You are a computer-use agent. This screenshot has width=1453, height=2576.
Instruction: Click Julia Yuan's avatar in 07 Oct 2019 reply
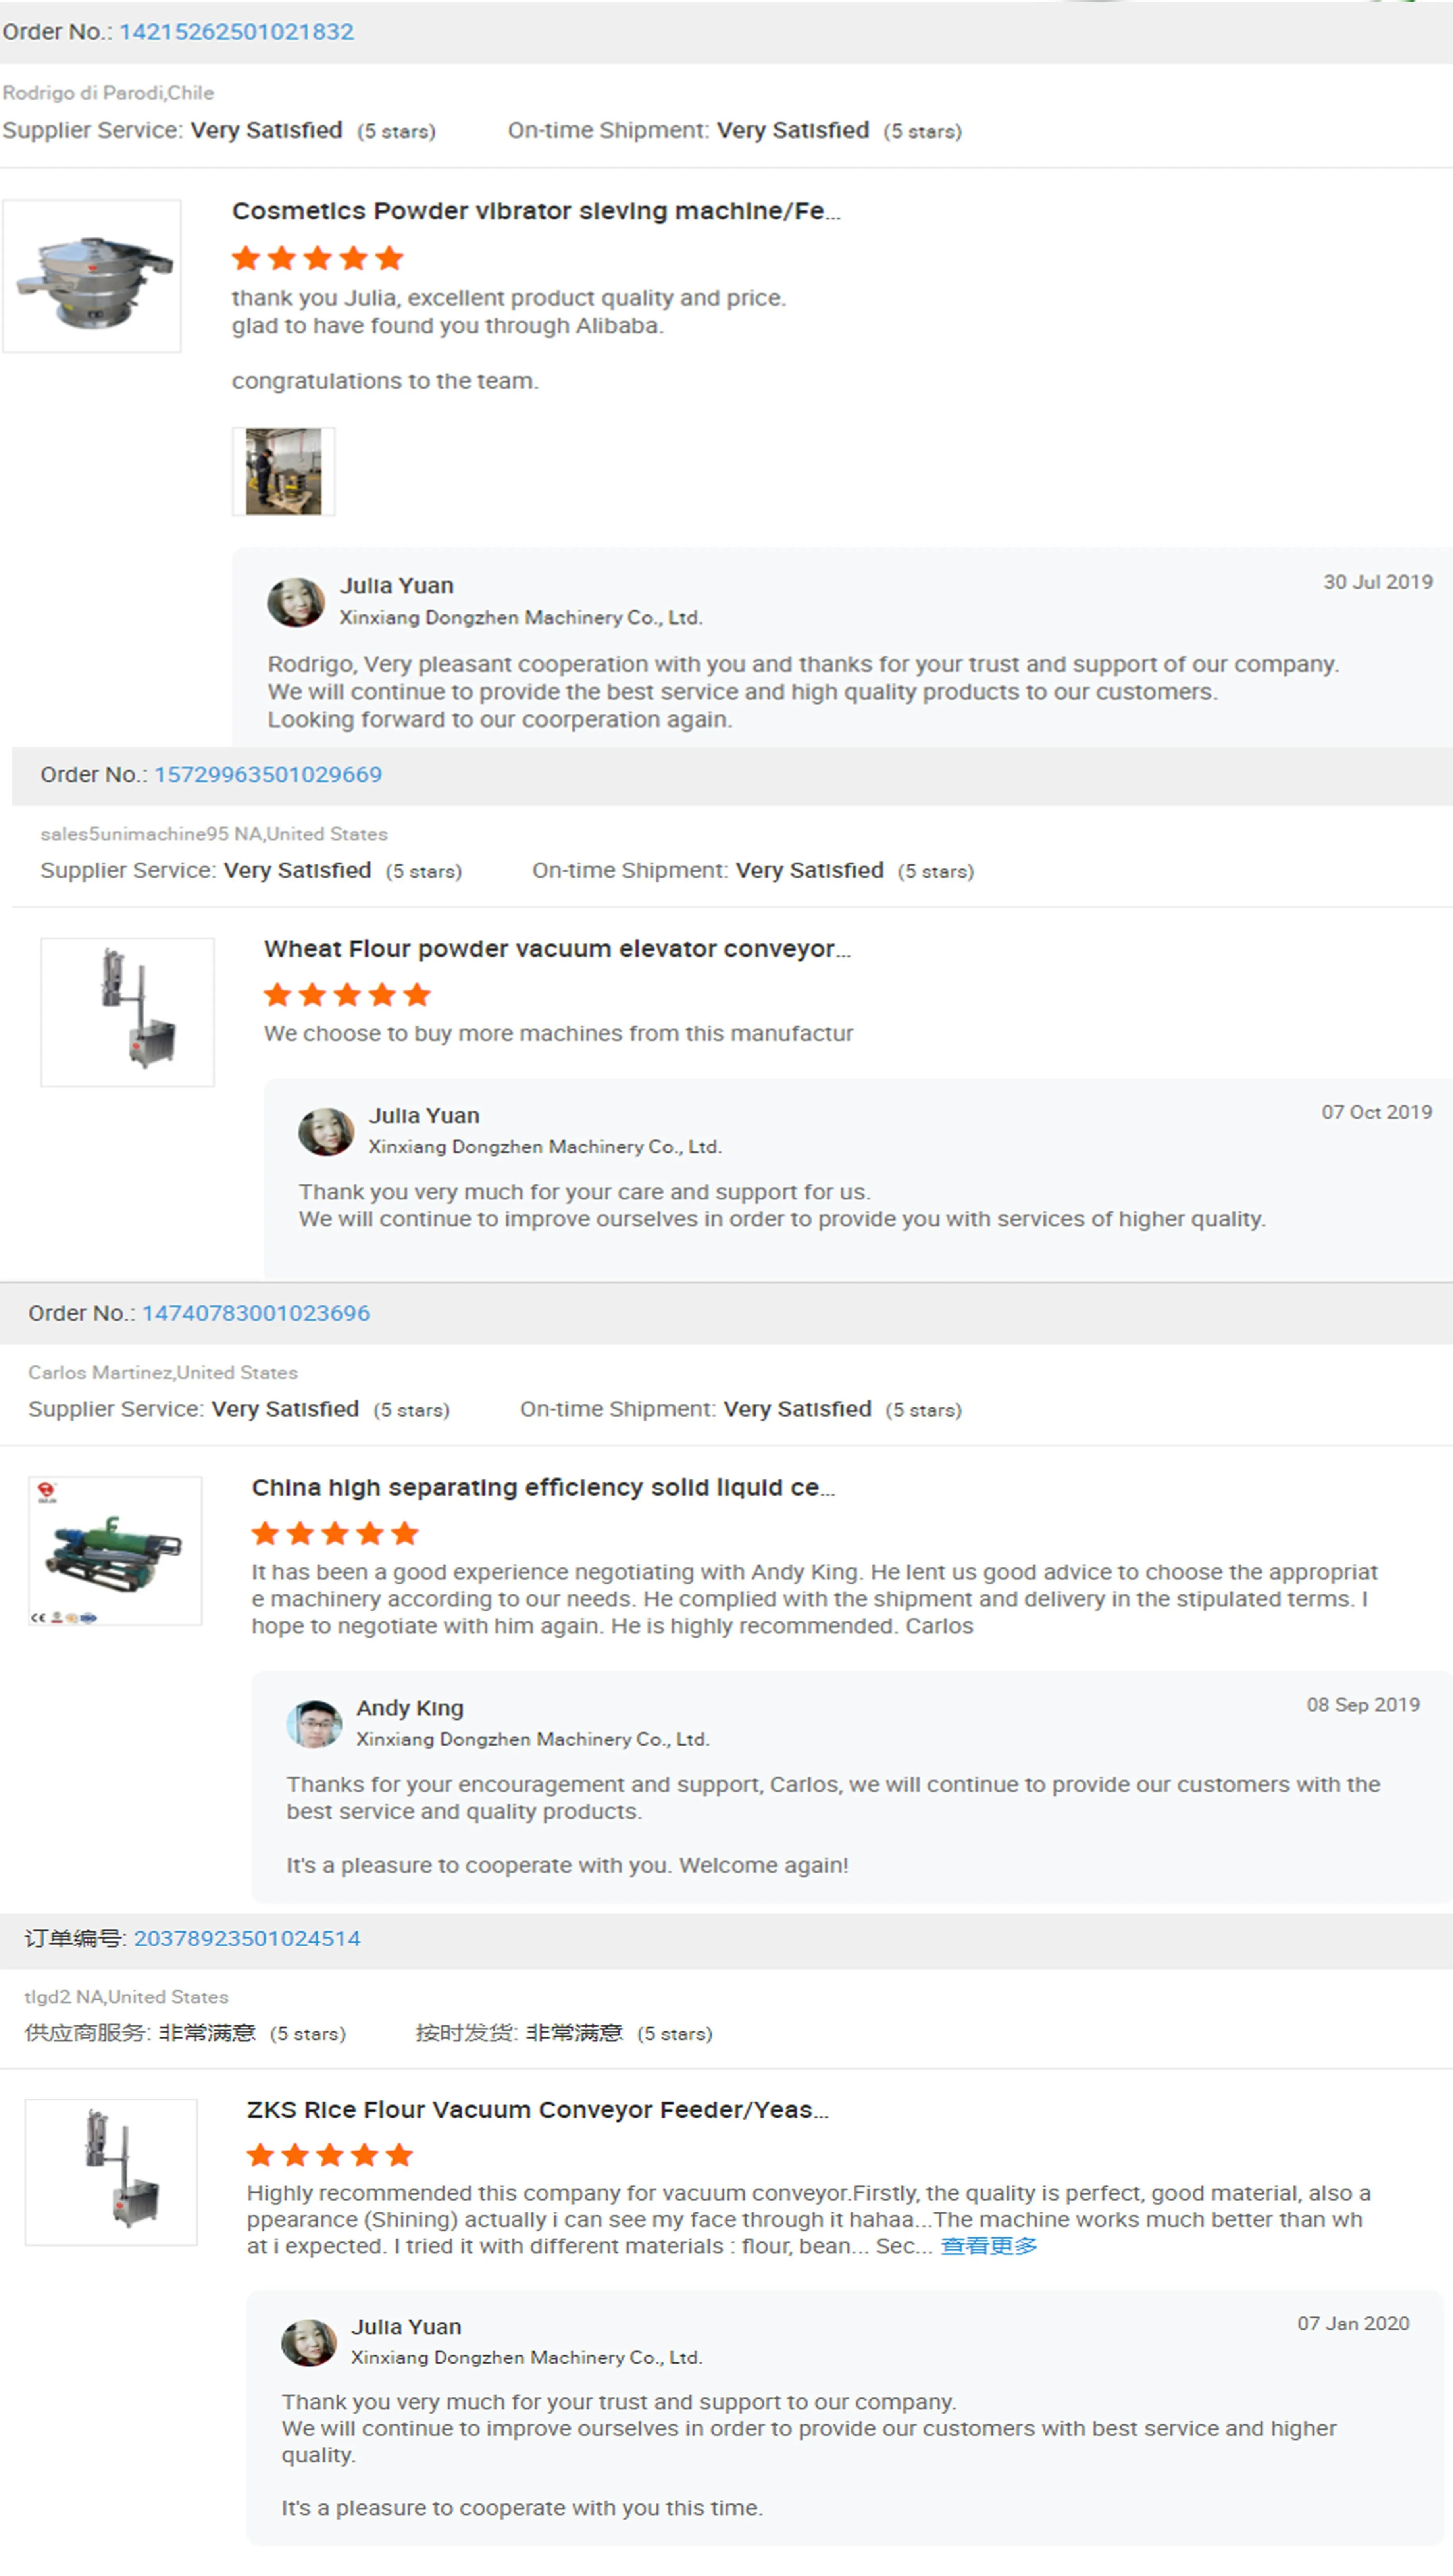(x=326, y=1132)
